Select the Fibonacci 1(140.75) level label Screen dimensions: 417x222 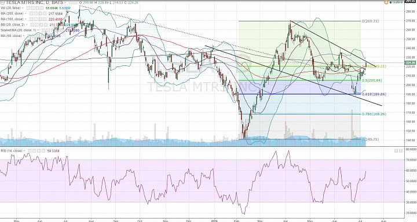click(x=371, y=139)
